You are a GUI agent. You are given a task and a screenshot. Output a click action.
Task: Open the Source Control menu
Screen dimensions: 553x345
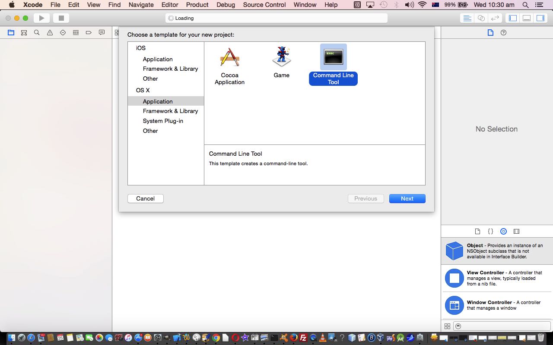point(264,5)
